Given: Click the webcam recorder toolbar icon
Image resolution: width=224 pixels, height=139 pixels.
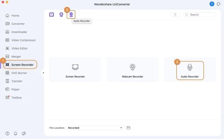Looking at the screenshot, I should 61,15.
